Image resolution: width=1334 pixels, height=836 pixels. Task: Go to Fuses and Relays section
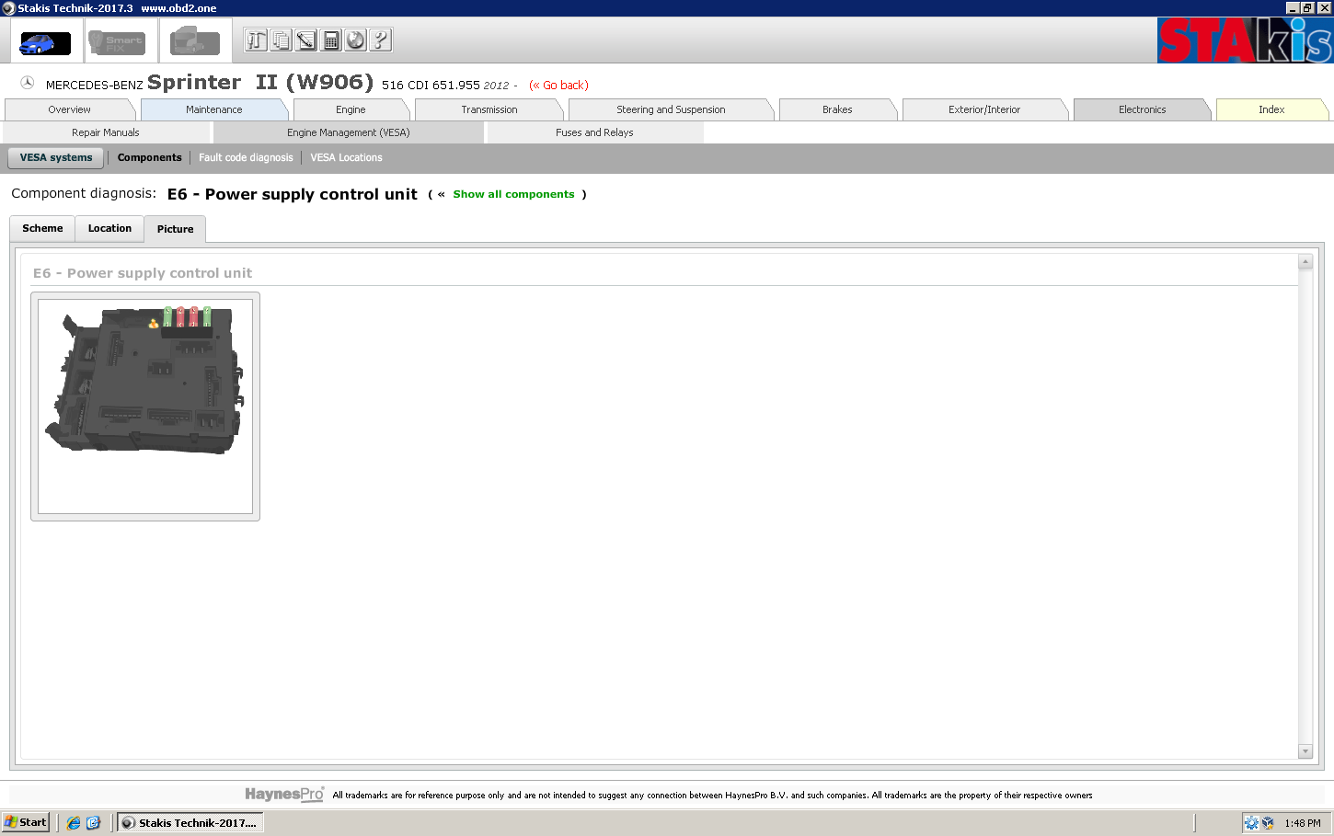594,132
